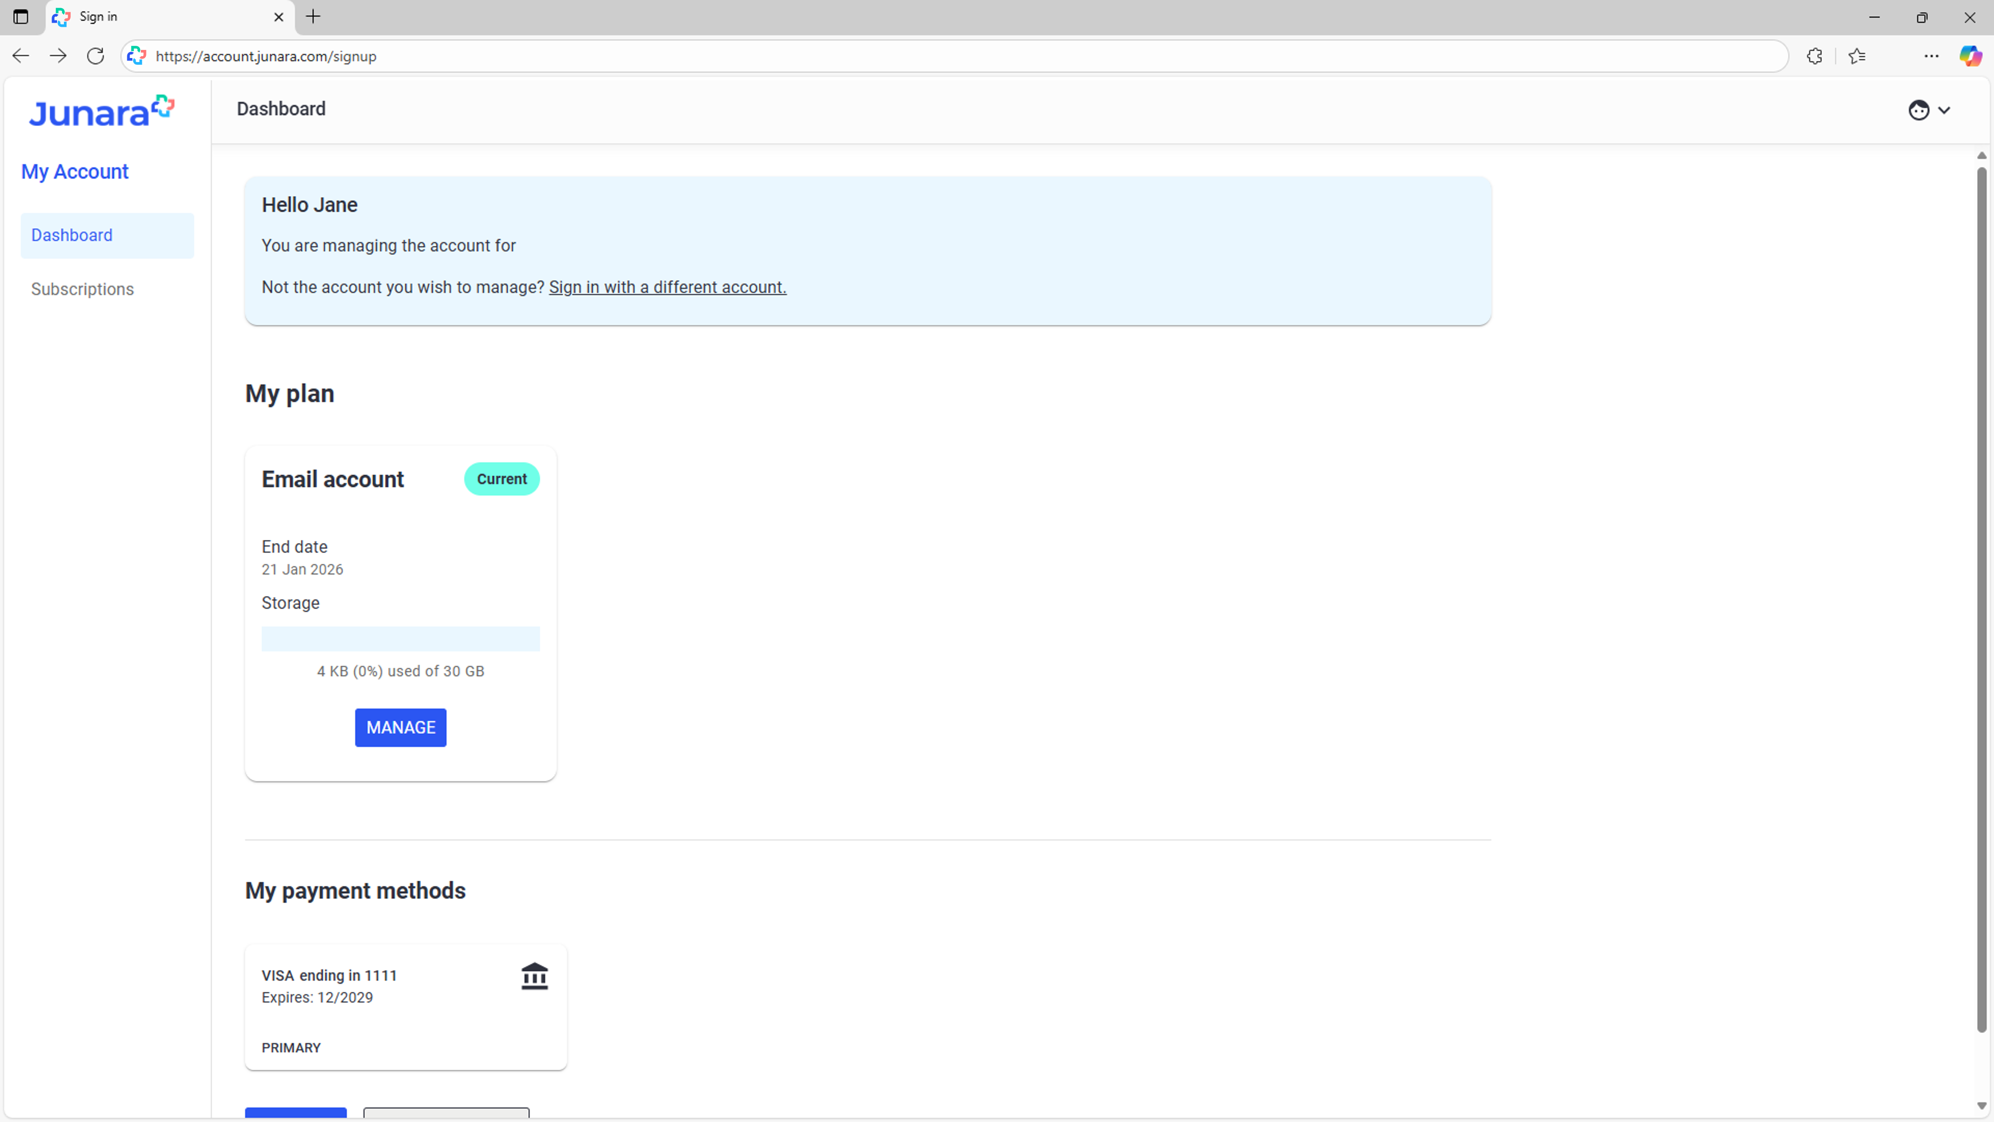Select the VISA ending in 1111 card
Viewport: 1994px width, 1122px height.
click(406, 1006)
